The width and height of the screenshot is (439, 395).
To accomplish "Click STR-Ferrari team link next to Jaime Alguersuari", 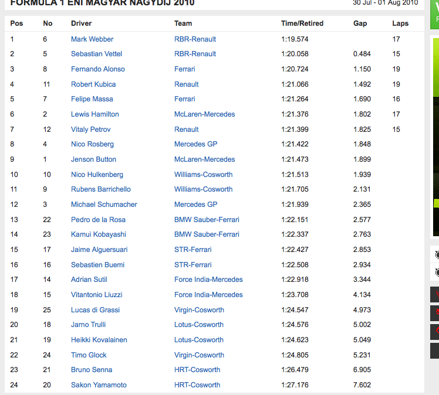I will [x=193, y=250].
